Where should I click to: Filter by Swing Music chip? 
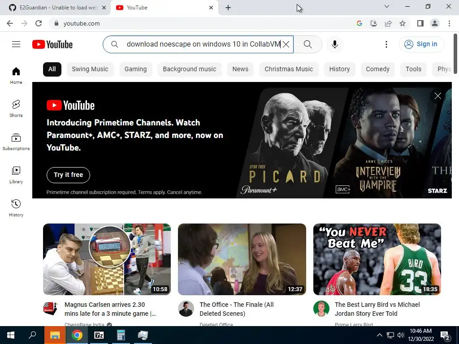tap(90, 69)
